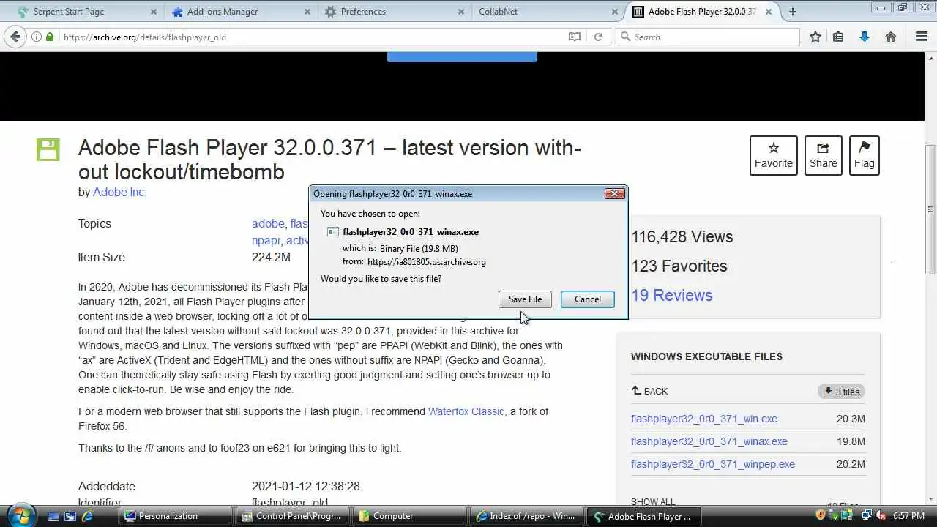The height and width of the screenshot is (527, 937).
Task: Click the Save File button
Action: 525,299
